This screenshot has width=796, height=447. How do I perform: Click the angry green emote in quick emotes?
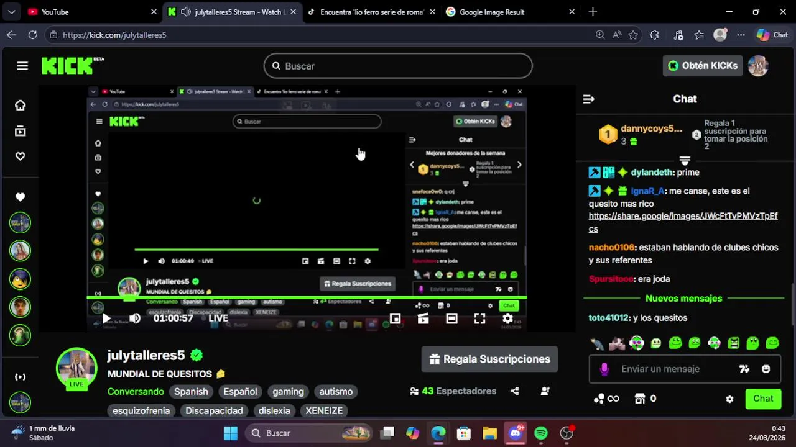coord(734,343)
